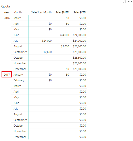Viewport: 133px width, 141px height.
Task: Click $0 MTD value for March 2016
Action: pyautogui.click(x=68, y=18)
